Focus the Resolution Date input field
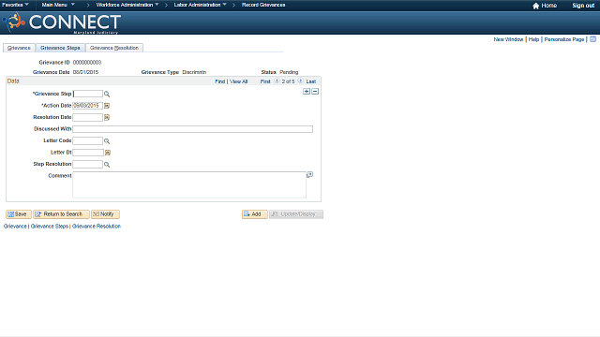The height and width of the screenshot is (337, 600). click(x=87, y=118)
